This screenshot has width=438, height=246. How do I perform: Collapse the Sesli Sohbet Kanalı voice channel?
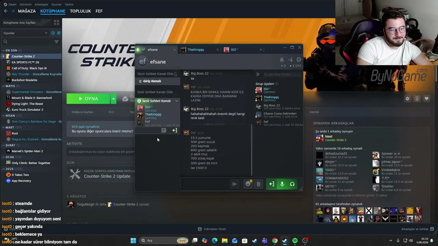coord(177,101)
